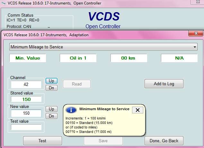This screenshot has width=204, height=148.
Task: Click the VCDS icon in the Open Controller title bar
Action: pos(4,3)
